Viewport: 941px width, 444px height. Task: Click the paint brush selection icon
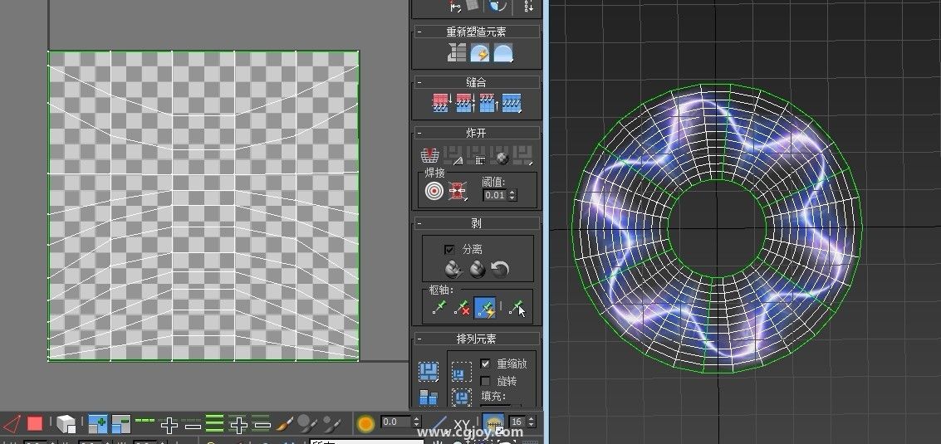pyautogui.click(x=287, y=424)
